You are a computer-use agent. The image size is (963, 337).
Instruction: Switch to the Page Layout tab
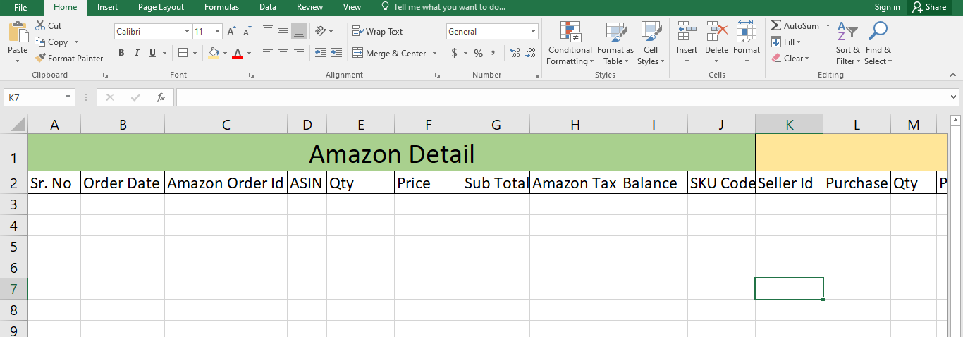tap(161, 7)
